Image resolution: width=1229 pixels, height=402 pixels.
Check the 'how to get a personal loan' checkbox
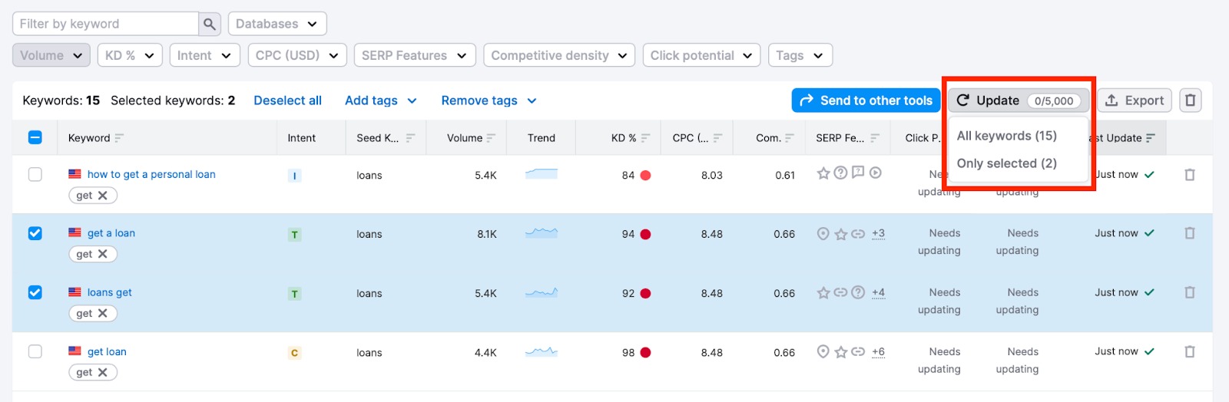click(x=35, y=174)
